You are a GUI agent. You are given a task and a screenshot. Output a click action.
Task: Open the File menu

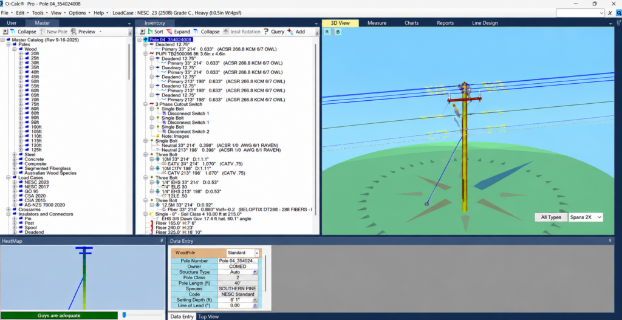(x=7, y=13)
